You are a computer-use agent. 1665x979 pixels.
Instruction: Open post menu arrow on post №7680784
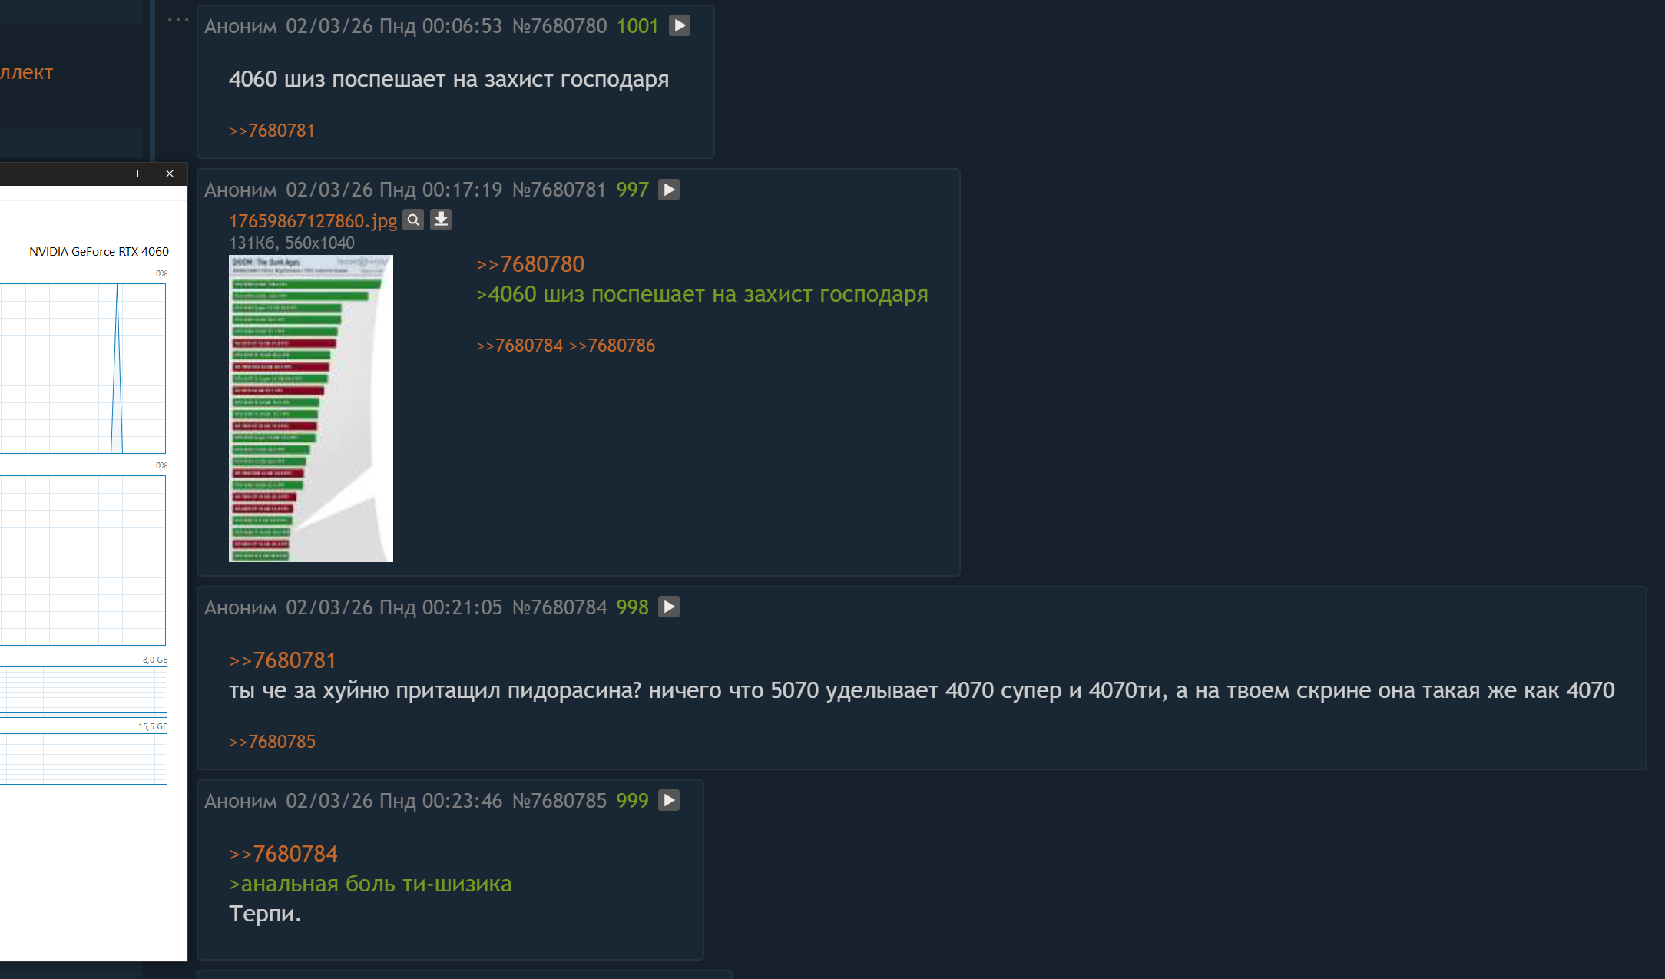[x=669, y=607]
